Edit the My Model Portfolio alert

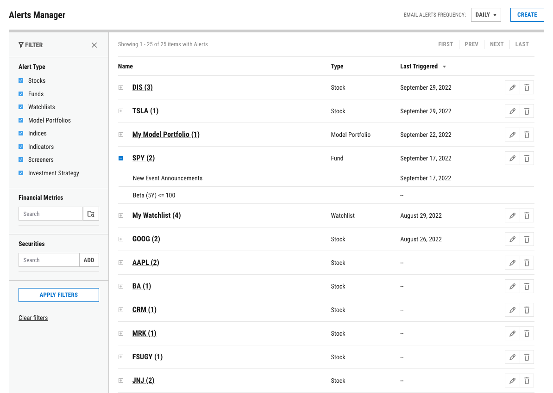[512, 135]
